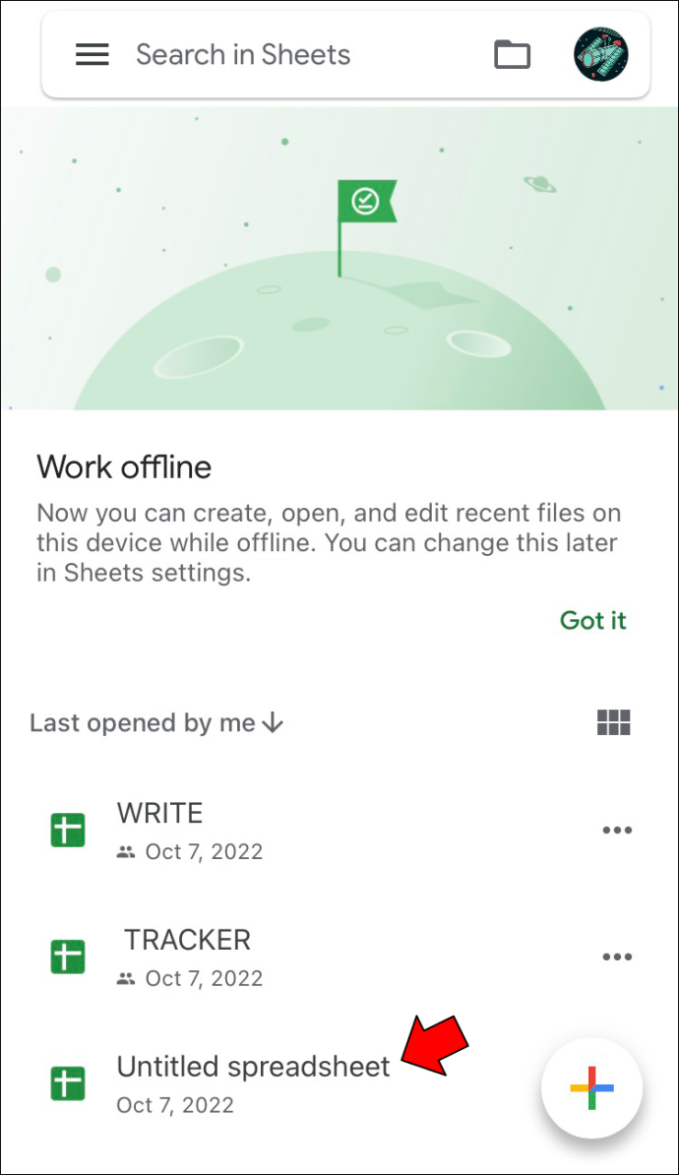
Task: Tap the colorful plus new spreadsheet button
Action: click(x=591, y=1087)
